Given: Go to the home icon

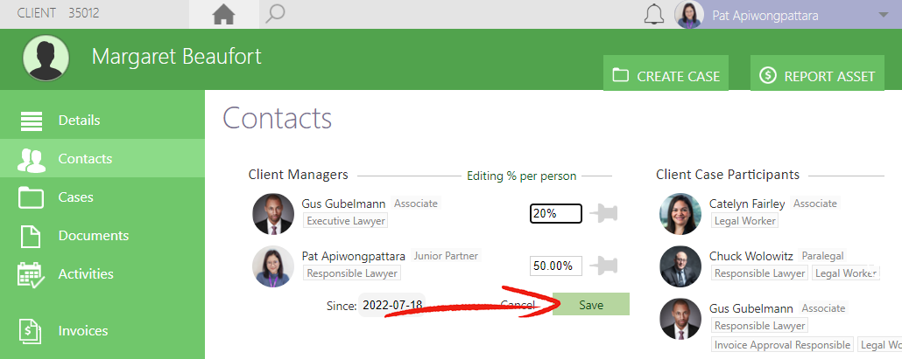Looking at the screenshot, I should [224, 14].
